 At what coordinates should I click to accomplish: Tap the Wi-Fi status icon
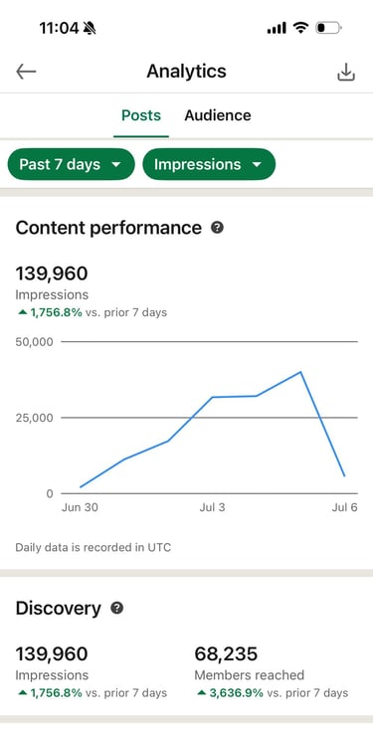[x=300, y=28]
